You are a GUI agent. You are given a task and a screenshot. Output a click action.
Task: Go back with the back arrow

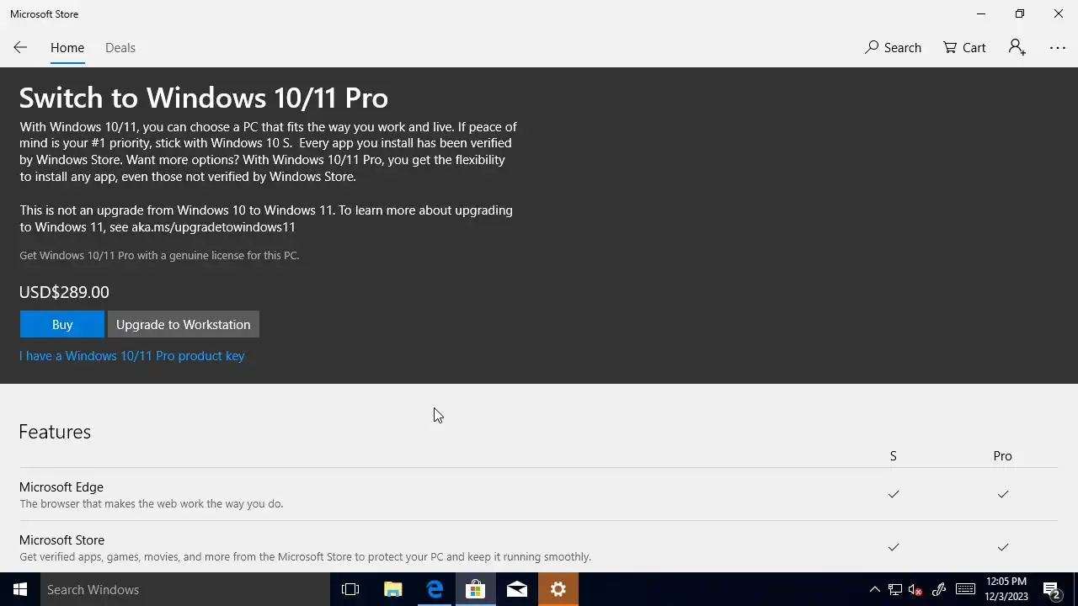(x=20, y=48)
